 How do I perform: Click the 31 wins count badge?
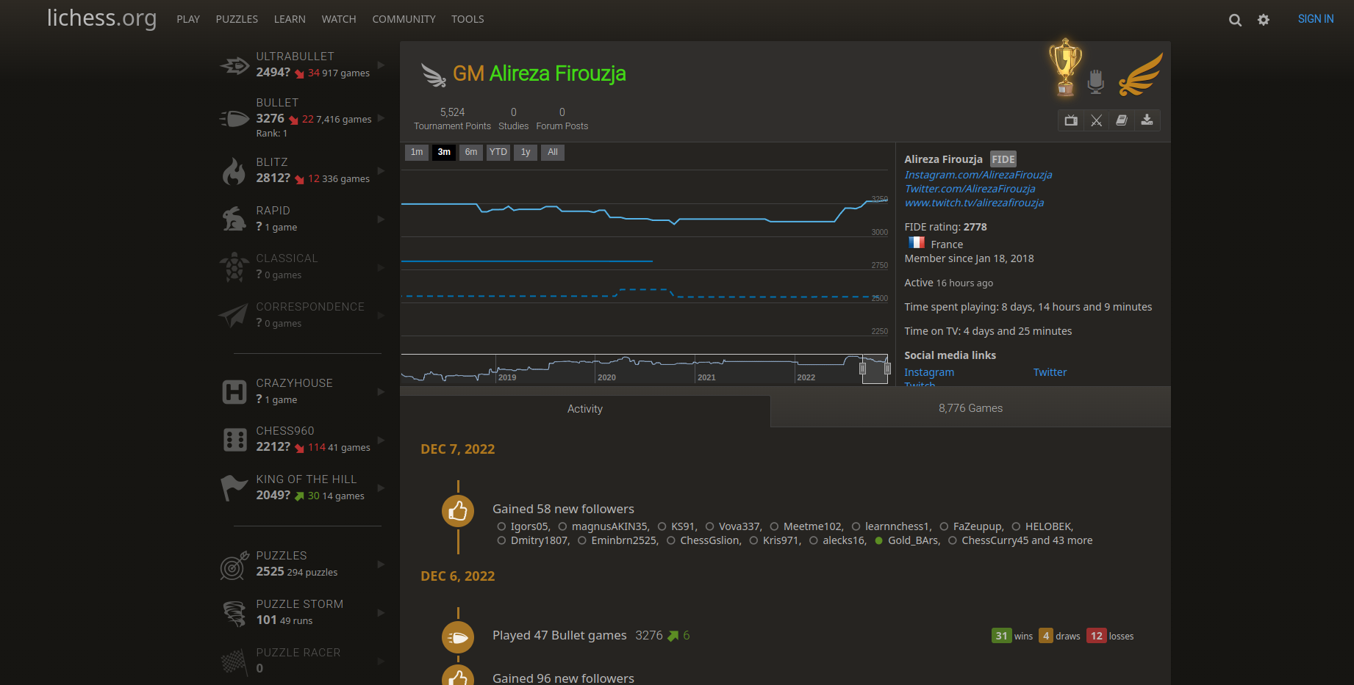[1001, 636]
